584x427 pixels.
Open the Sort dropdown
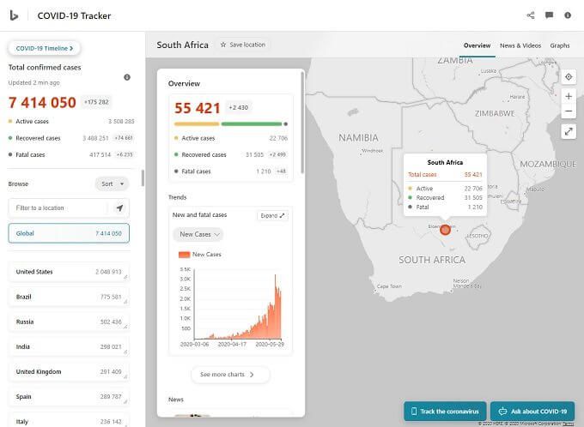pyautogui.click(x=112, y=183)
